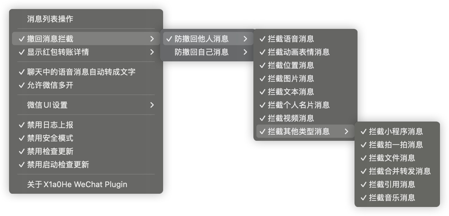Toggle 拦截语音消息 option
This screenshot has width=449, height=216.
click(x=291, y=39)
